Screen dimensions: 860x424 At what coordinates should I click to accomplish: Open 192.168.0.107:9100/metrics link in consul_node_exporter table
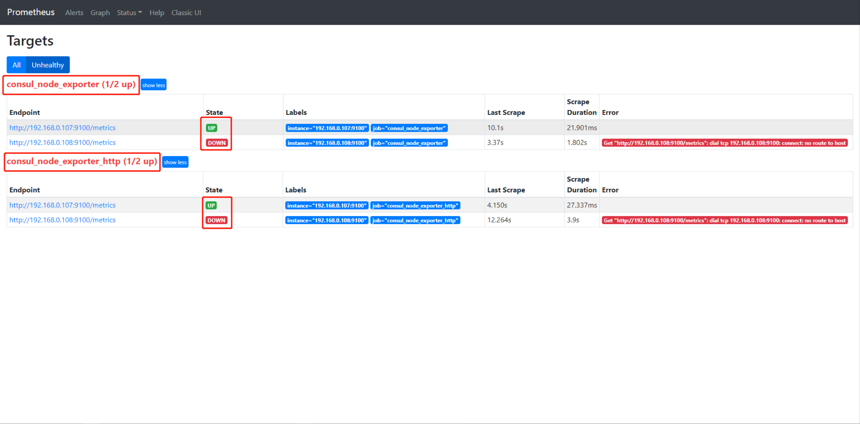click(x=62, y=127)
